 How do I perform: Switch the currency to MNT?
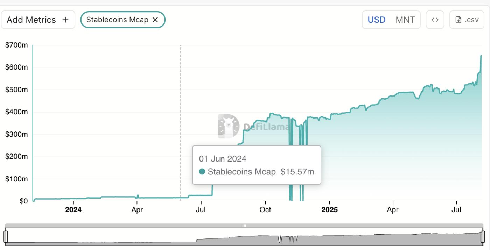(x=405, y=20)
